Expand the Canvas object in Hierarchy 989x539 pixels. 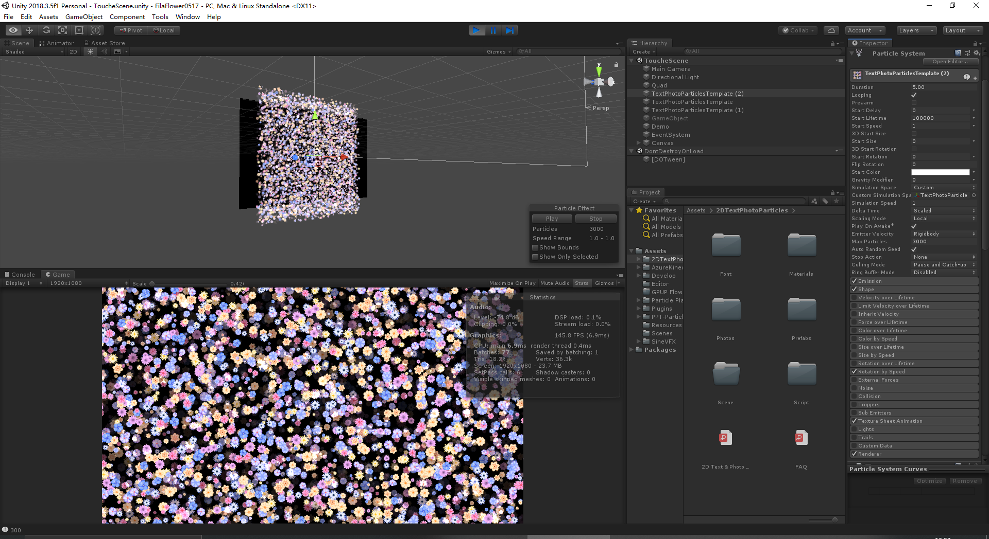click(x=639, y=143)
